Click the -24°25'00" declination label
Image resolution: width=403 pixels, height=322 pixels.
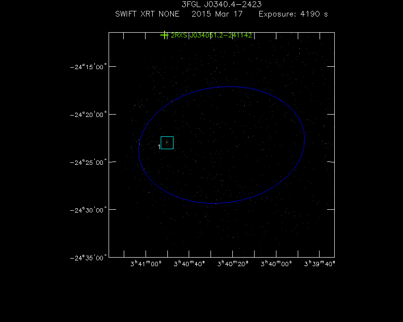(x=88, y=162)
